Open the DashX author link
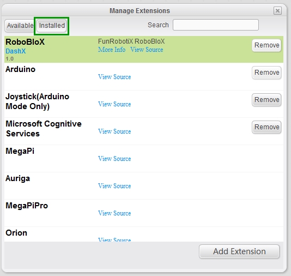The width and height of the screenshot is (291, 276). pos(16,51)
